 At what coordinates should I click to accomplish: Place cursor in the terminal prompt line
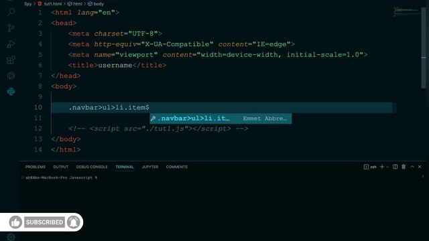coord(61,177)
